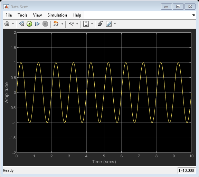Open the File menu
Image resolution: width=199 pixels, height=177 pixels.
click(9, 15)
